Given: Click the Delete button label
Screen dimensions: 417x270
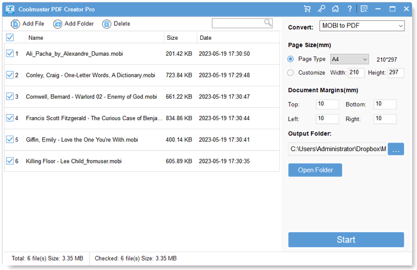Looking at the screenshot, I should click(122, 24).
